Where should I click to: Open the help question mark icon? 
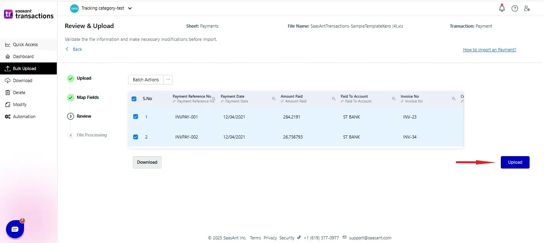515,8
